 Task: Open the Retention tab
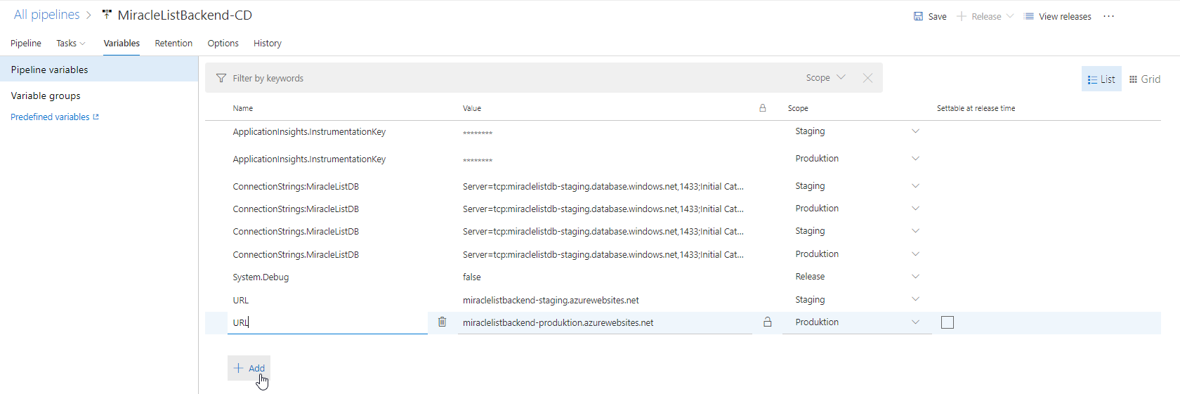coord(173,44)
